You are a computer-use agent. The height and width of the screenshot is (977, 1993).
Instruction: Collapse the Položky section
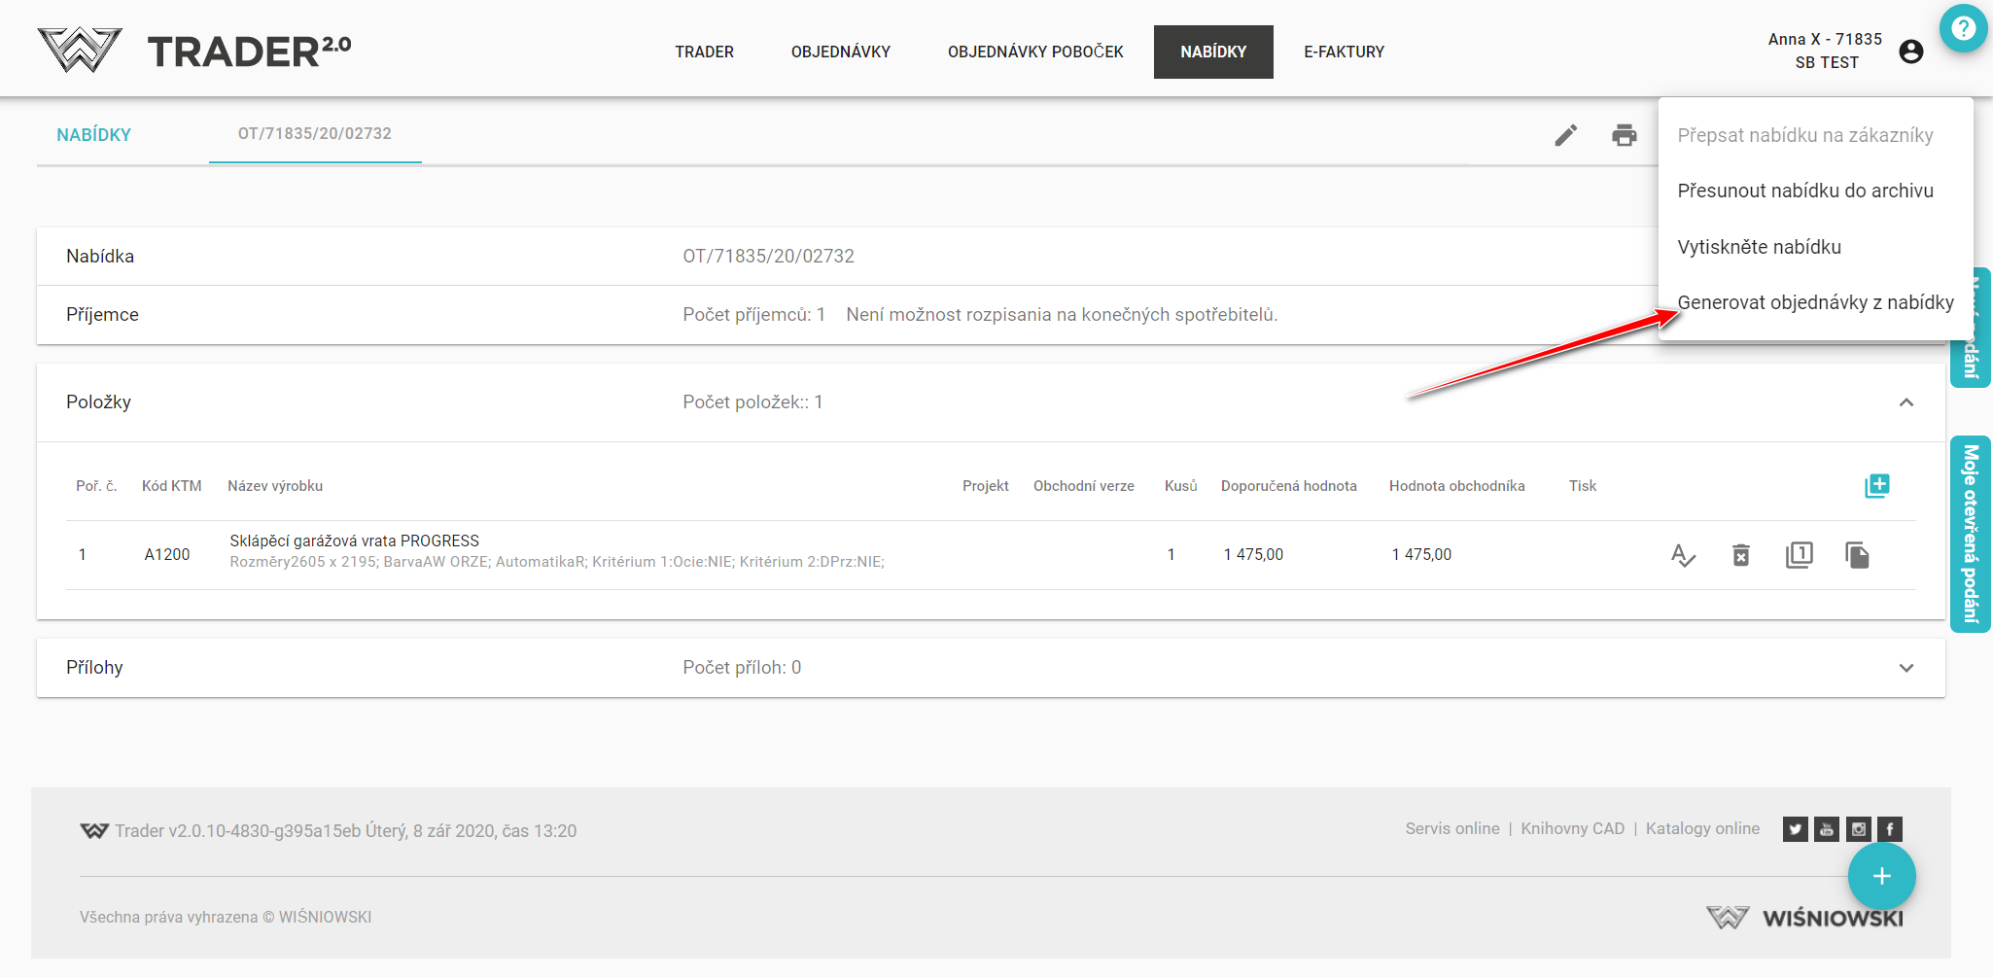tap(1906, 402)
